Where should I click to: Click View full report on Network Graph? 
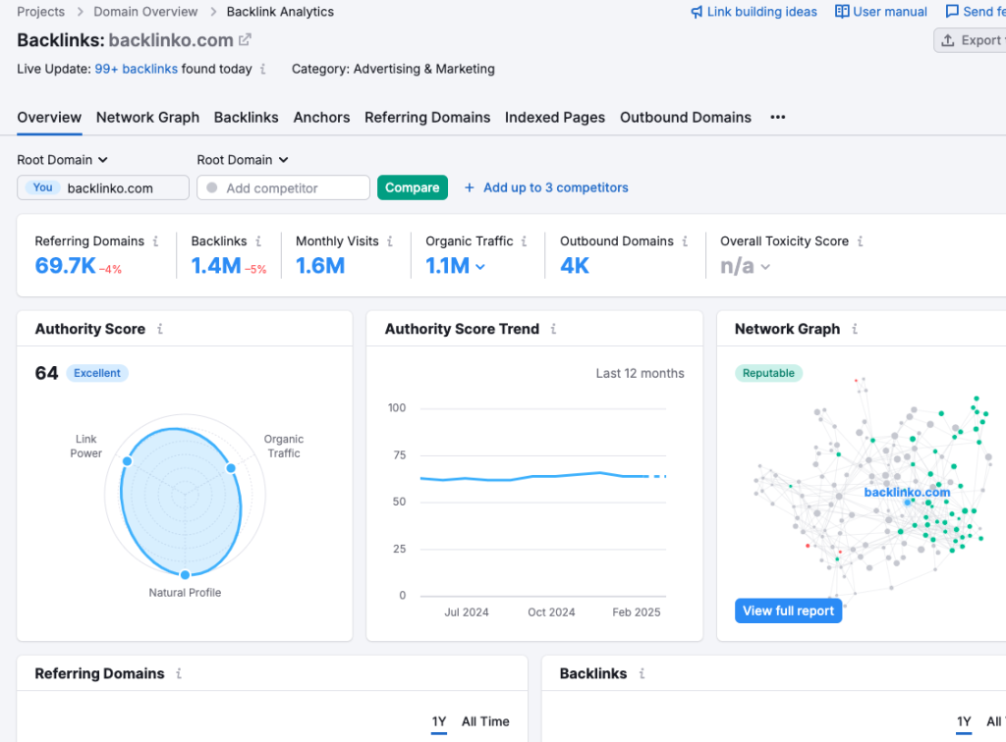point(788,610)
